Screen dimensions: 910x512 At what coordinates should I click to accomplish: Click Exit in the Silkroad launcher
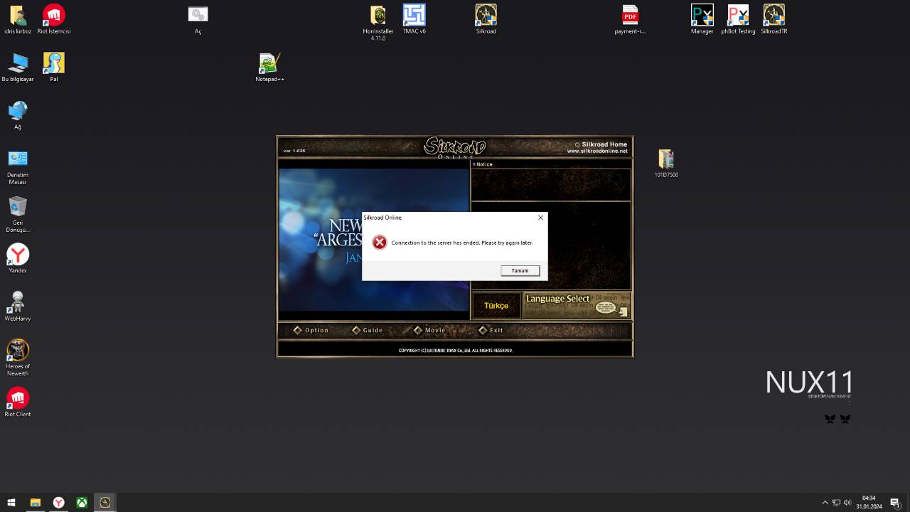pyautogui.click(x=491, y=330)
